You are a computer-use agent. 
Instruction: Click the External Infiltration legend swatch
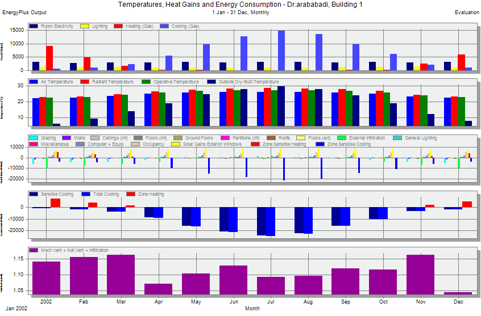click(342, 138)
